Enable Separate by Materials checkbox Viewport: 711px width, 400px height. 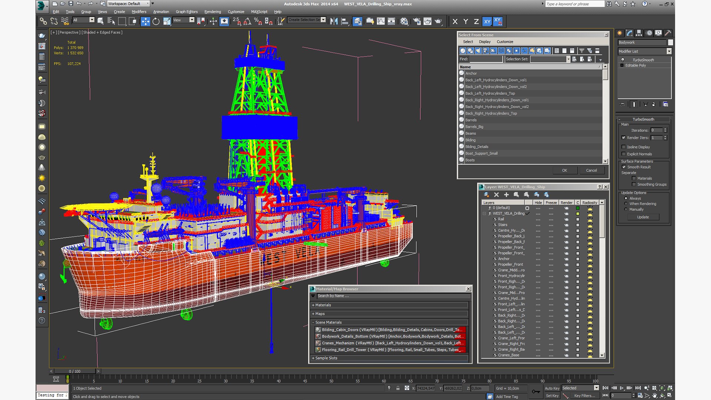[634, 178]
